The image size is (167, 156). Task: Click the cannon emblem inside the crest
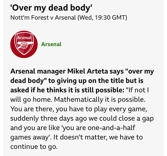[x=23, y=45]
